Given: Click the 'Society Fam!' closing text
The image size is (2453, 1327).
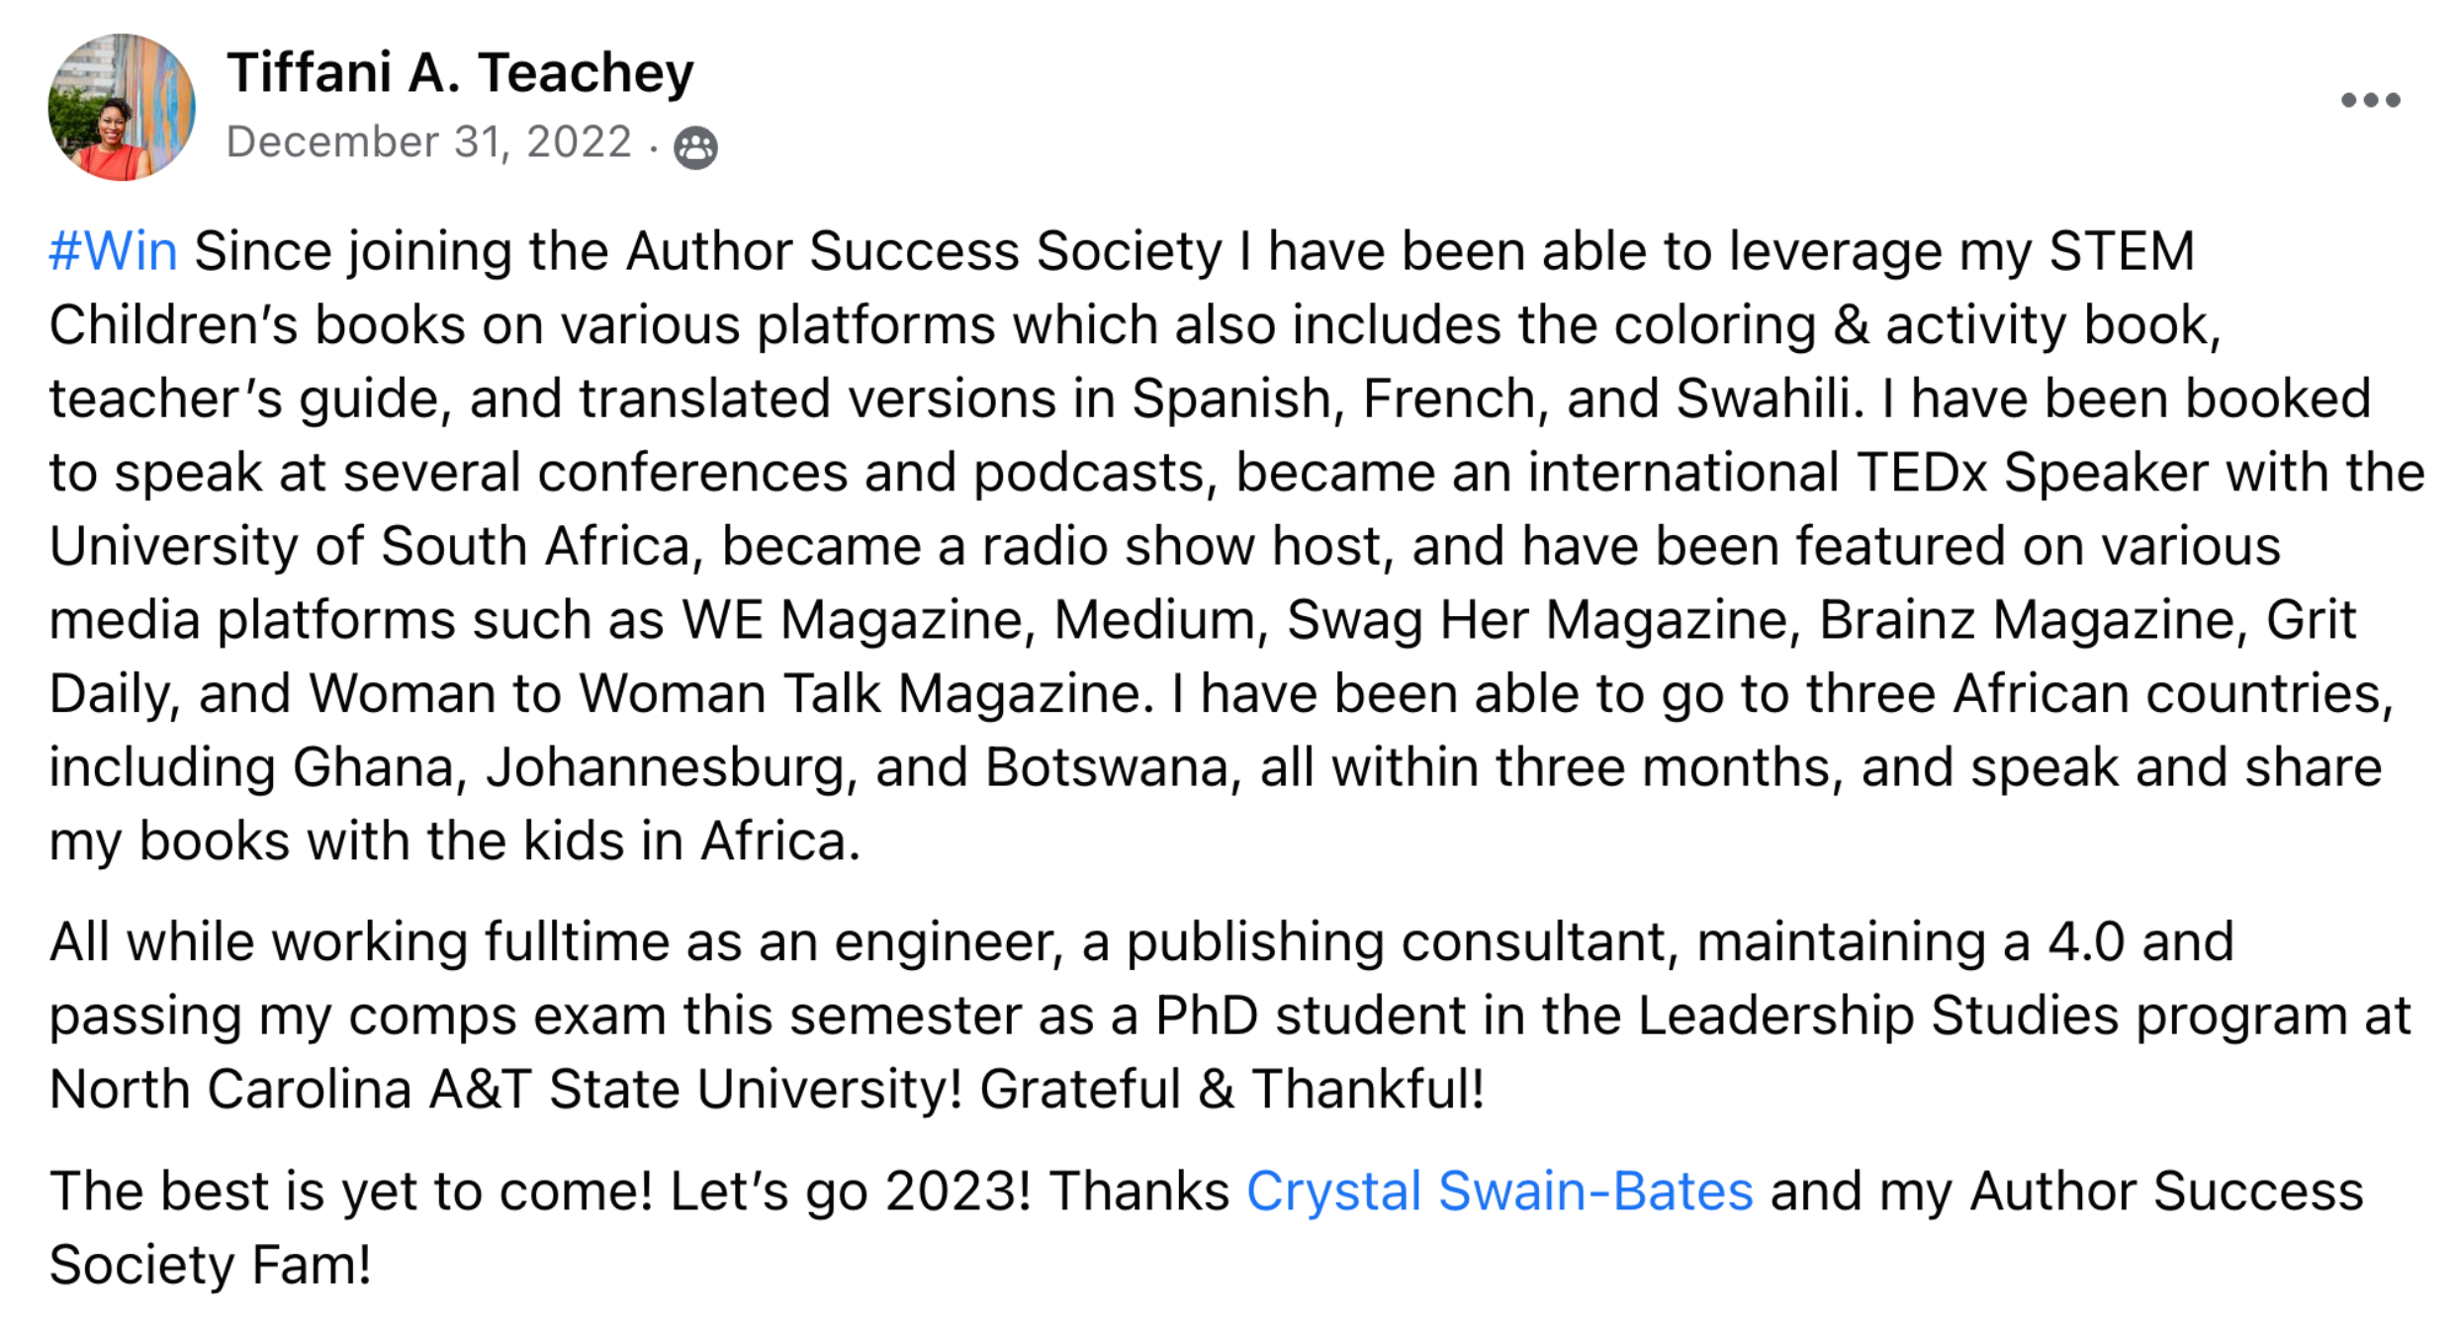Looking at the screenshot, I should [x=211, y=1265].
